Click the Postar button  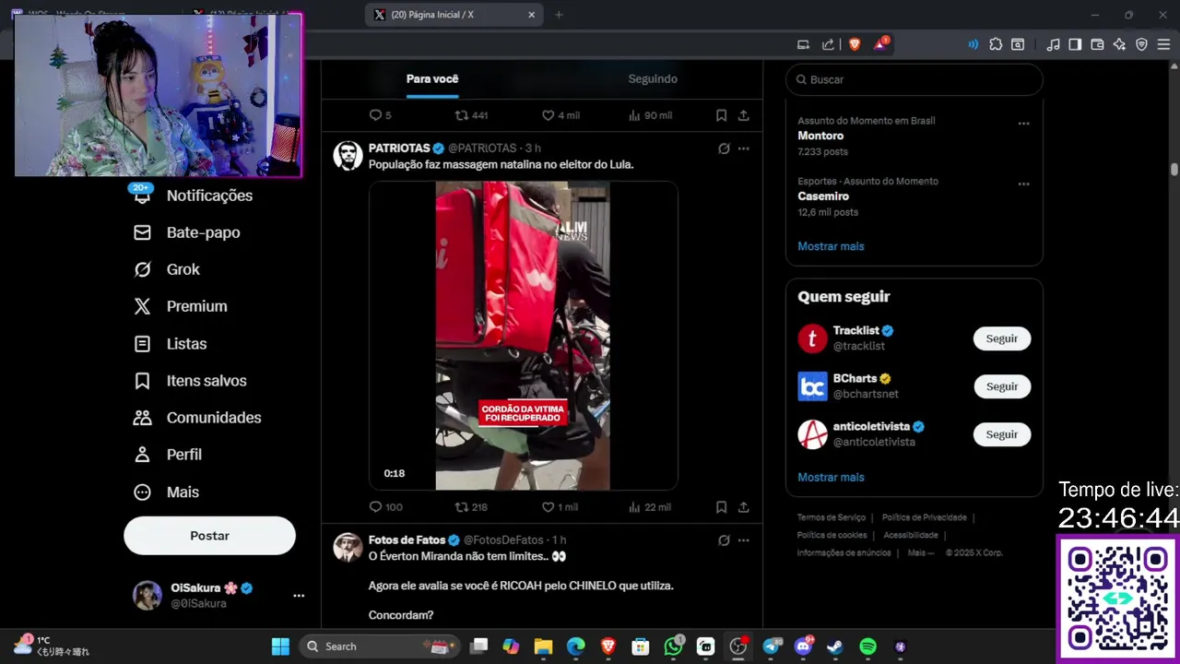pos(209,536)
